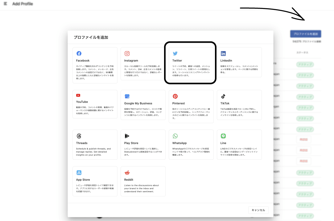Pick the Line card title

point(223,143)
